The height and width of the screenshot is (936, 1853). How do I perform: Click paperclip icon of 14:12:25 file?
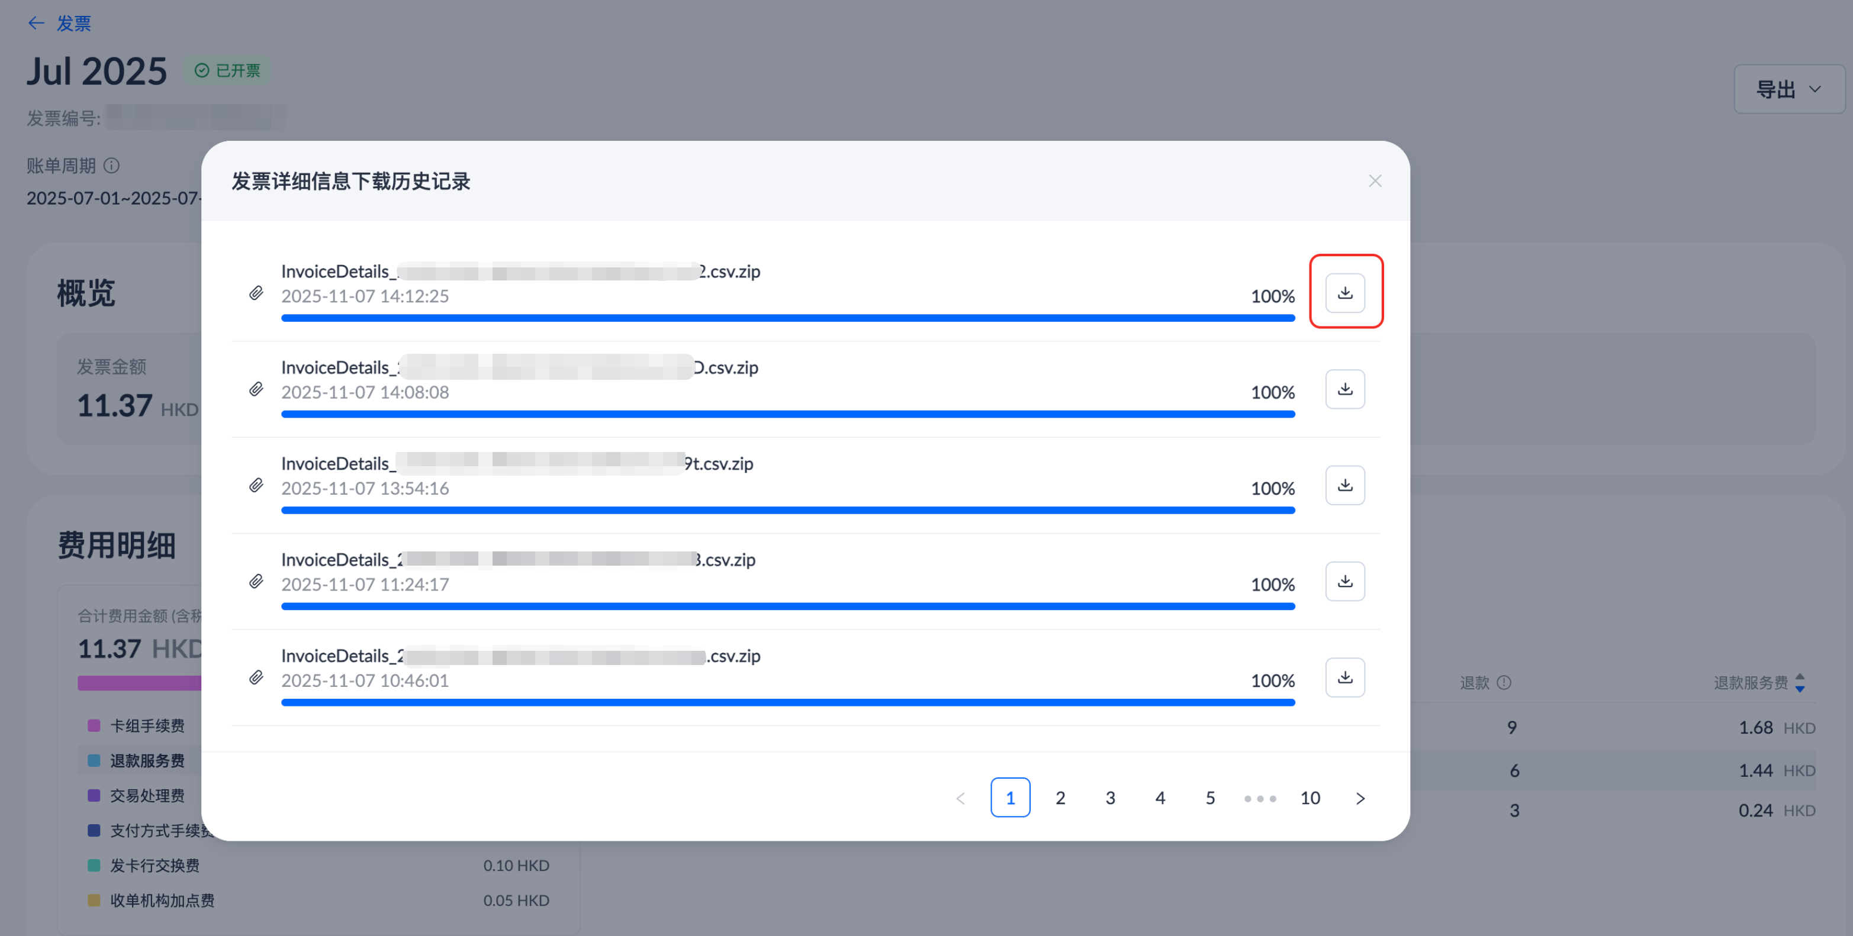pos(256,293)
